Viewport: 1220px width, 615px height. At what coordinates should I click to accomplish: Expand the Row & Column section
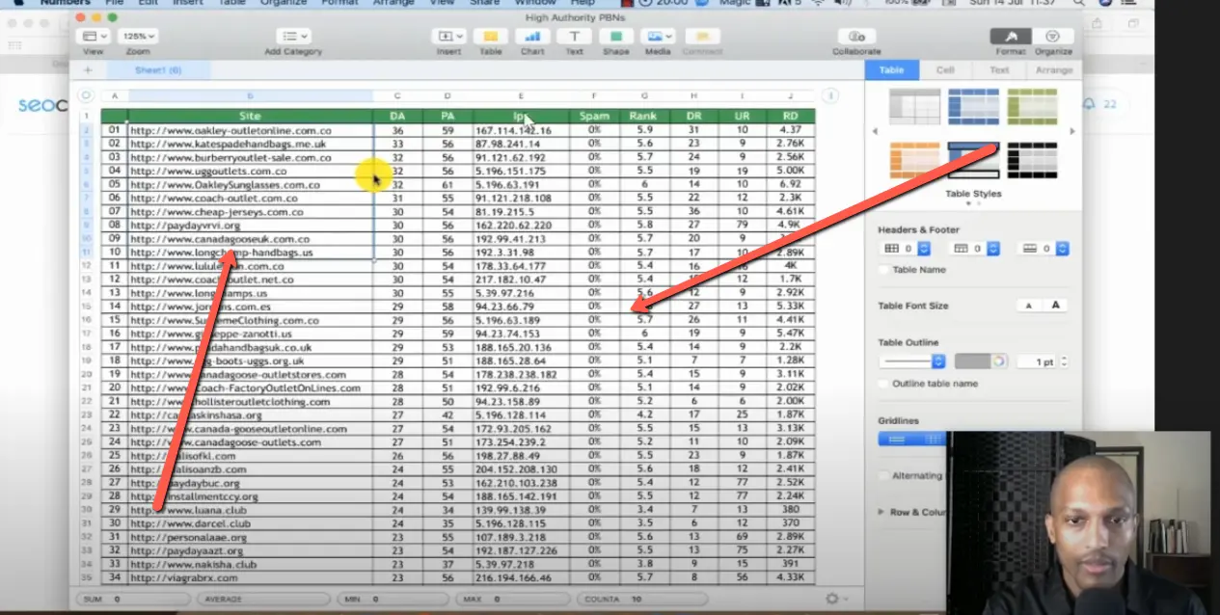point(879,511)
